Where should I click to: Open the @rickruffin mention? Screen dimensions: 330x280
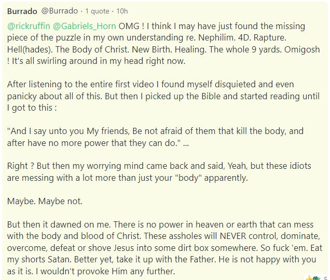[x=29, y=26]
